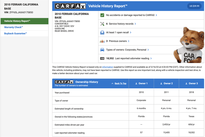
Task: Click the up caret beside Back To Top
Action: (x=112, y=84)
